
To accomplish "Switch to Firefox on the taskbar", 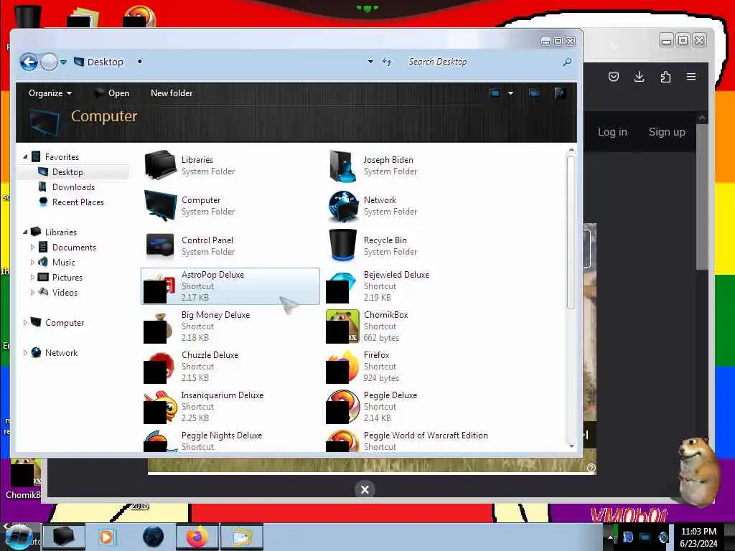I will (x=197, y=537).
